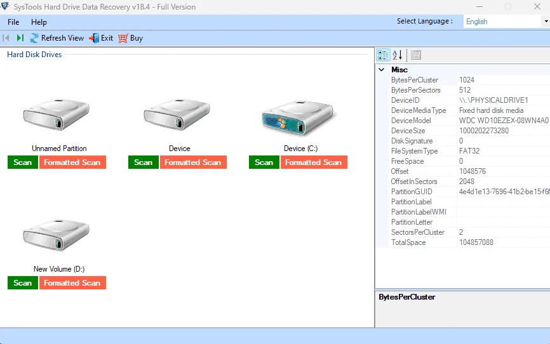The image size is (550, 344).
Task: Click the Refresh View icon
Action: click(34, 38)
